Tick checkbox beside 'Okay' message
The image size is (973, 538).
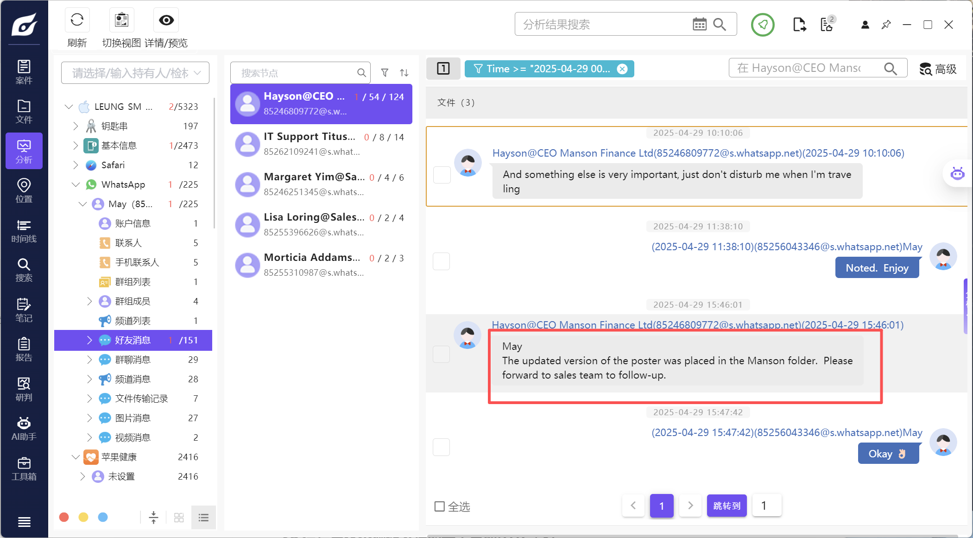click(441, 447)
